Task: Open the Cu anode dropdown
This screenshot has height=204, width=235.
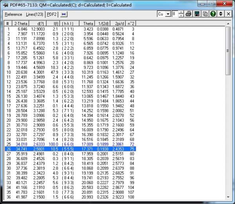Action: (x=168, y=14)
